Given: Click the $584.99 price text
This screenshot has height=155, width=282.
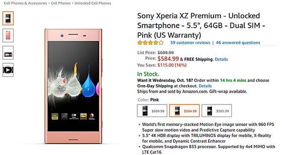Looking at the screenshot, I should pyautogui.click(x=168, y=59).
